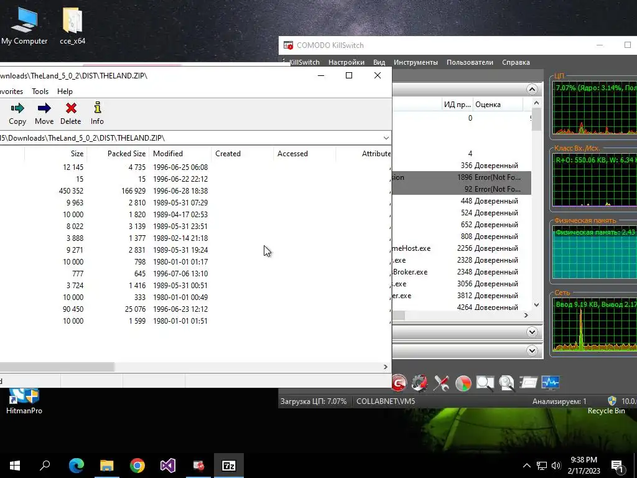This screenshot has width=637, height=478.
Task: Click the red Delete icon in 7-Zip
Action: click(x=71, y=108)
